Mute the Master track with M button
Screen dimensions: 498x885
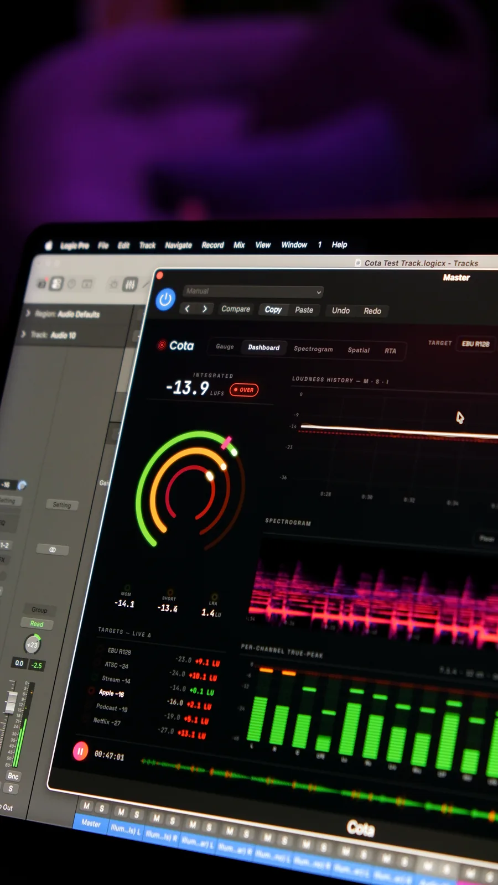click(86, 806)
